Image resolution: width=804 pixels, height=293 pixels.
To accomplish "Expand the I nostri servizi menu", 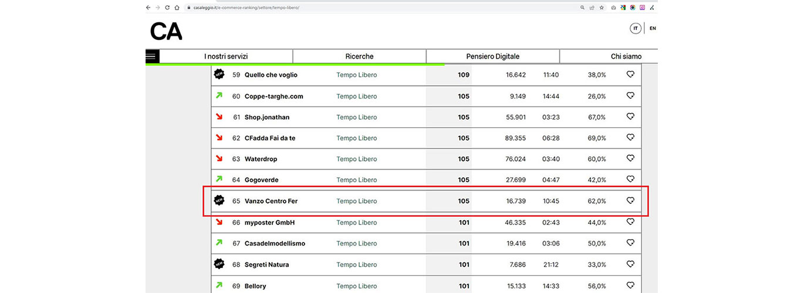I will [x=226, y=56].
